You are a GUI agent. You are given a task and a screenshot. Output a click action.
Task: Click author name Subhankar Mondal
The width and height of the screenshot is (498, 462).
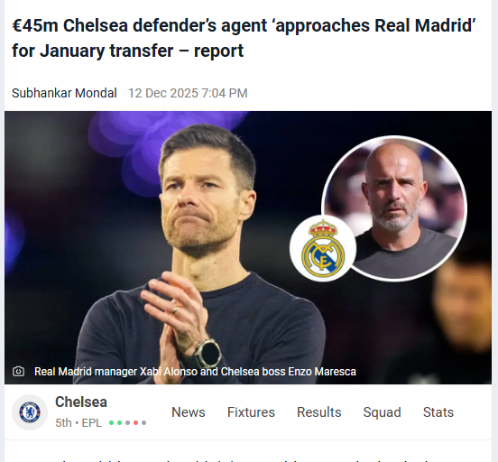click(x=64, y=93)
